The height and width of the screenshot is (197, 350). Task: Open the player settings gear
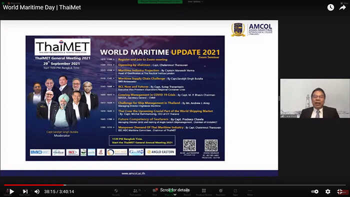(x=327, y=191)
